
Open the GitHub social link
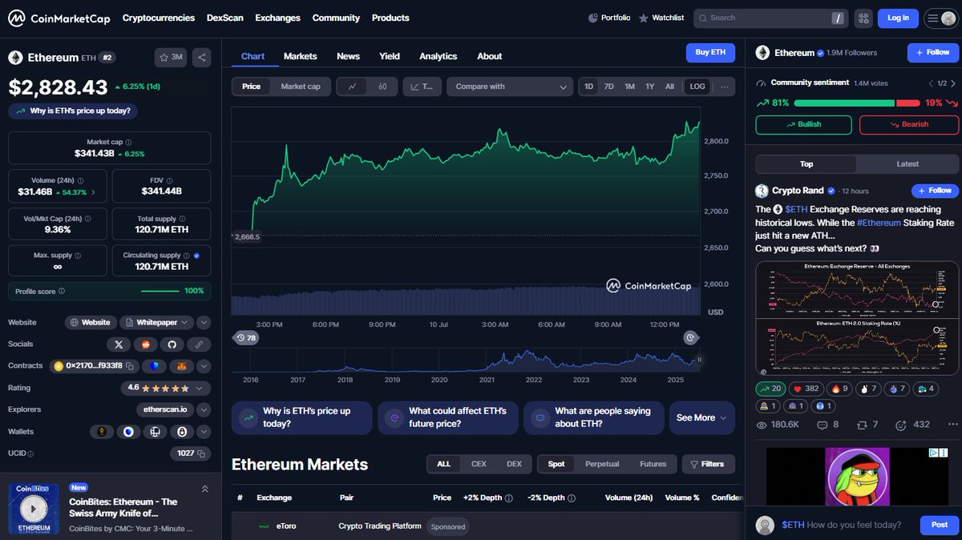click(x=172, y=345)
